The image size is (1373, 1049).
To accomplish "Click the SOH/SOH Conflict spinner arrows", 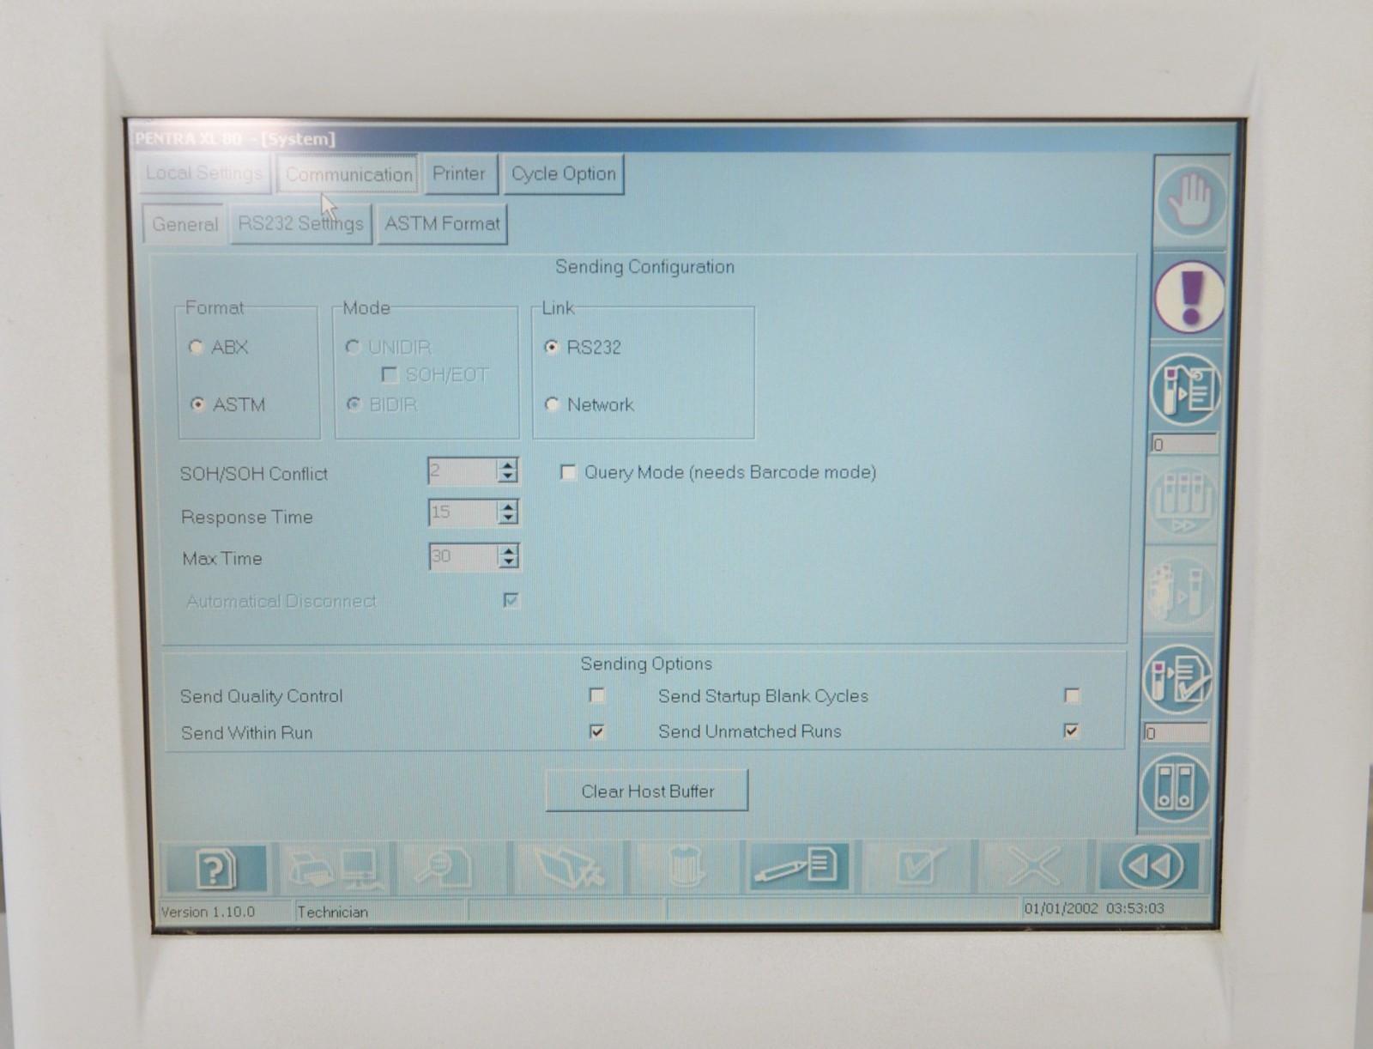I will pyautogui.click(x=508, y=471).
